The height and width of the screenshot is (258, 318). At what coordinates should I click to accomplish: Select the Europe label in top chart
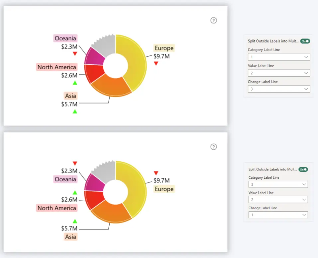tap(164, 48)
